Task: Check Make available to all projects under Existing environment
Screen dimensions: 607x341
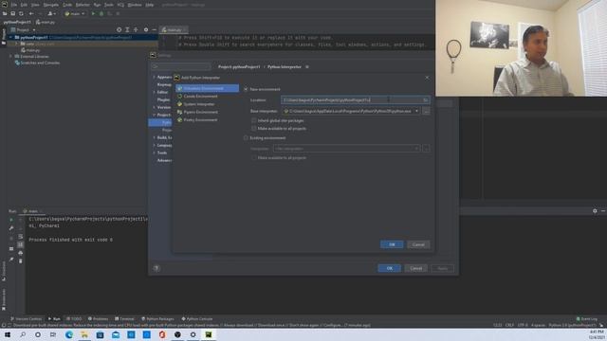Action: click(x=254, y=158)
